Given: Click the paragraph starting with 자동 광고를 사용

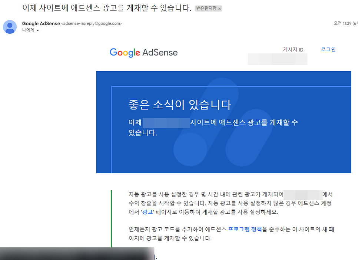Looking at the screenshot, I should pos(231,203).
